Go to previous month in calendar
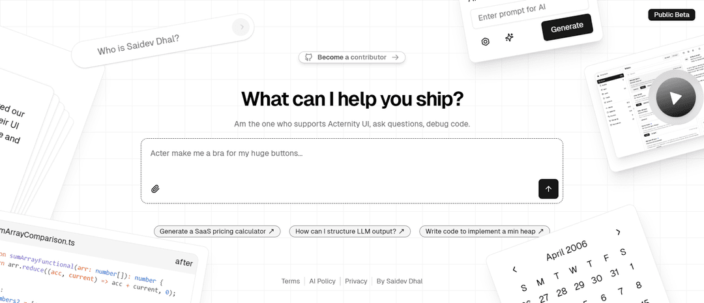Image resolution: width=704 pixels, height=303 pixels. (x=514, y=269)
